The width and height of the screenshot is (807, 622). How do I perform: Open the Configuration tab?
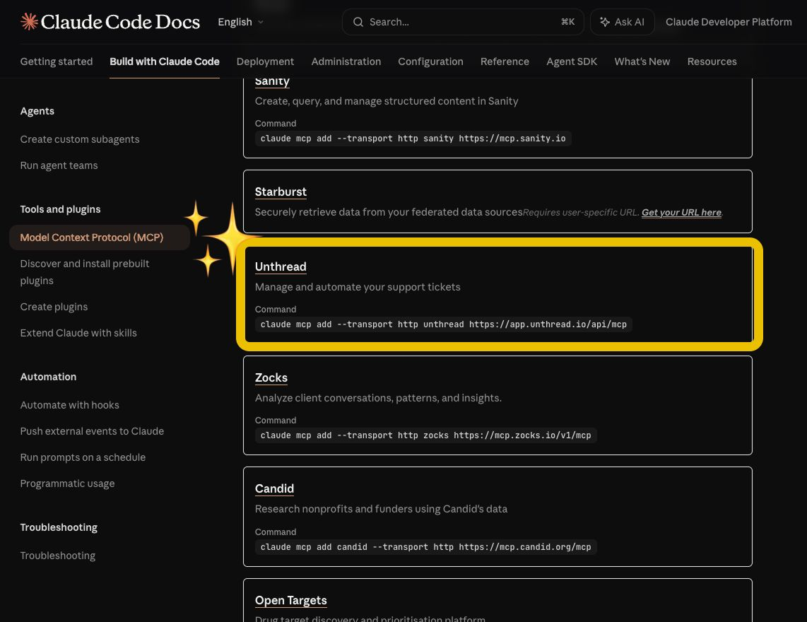click(x=430, y=61)
